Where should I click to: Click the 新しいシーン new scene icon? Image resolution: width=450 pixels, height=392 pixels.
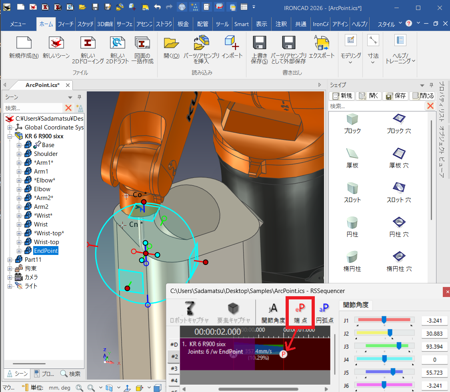pyautogui.click(x=56, y=43)
